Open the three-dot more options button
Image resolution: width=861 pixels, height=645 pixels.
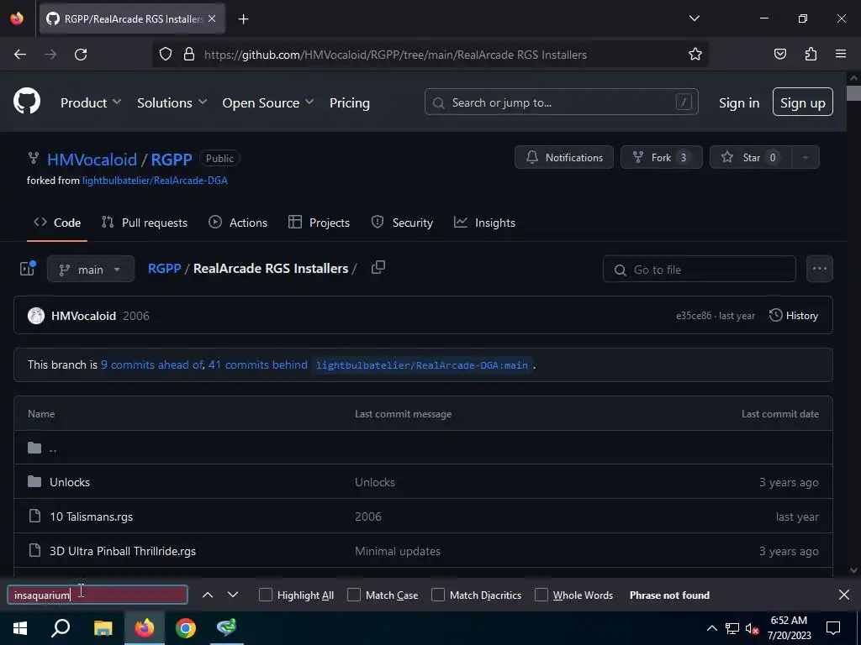tap(819, 269)
